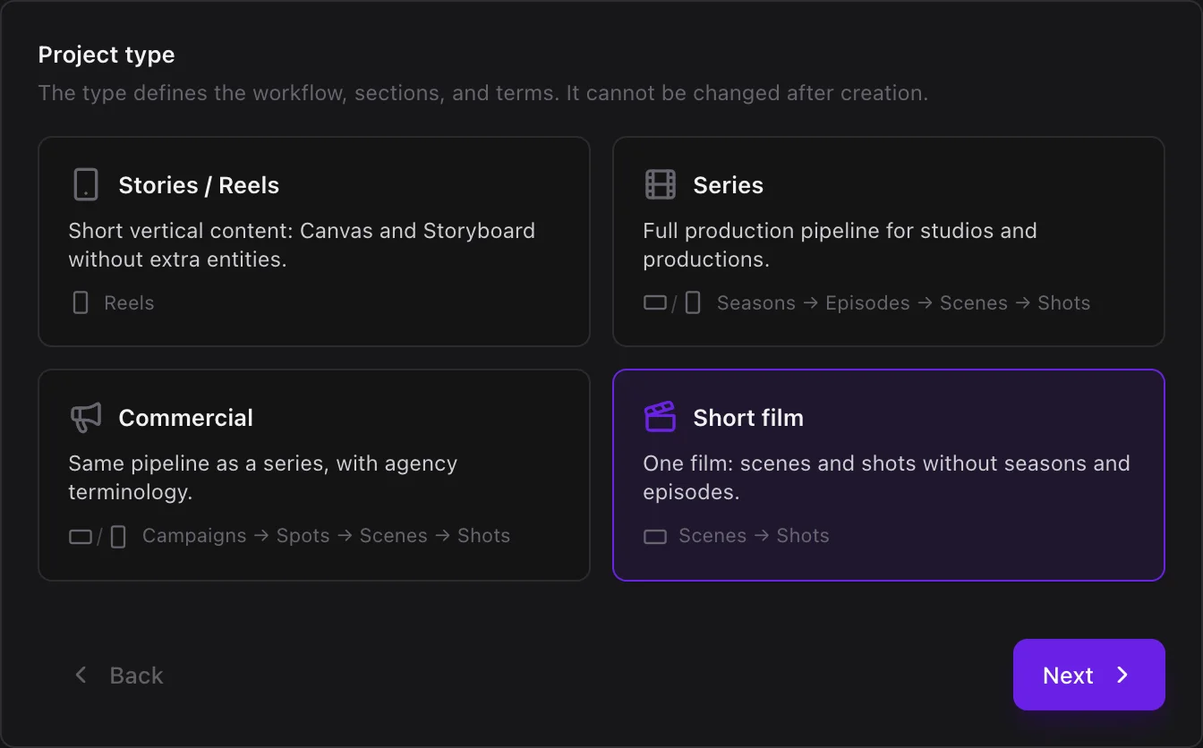Click the 'Campaigns → Spots → Scenes → Shots' hierarchy
This screenshot has height=748, width=1203.
(x=327, y=536)
